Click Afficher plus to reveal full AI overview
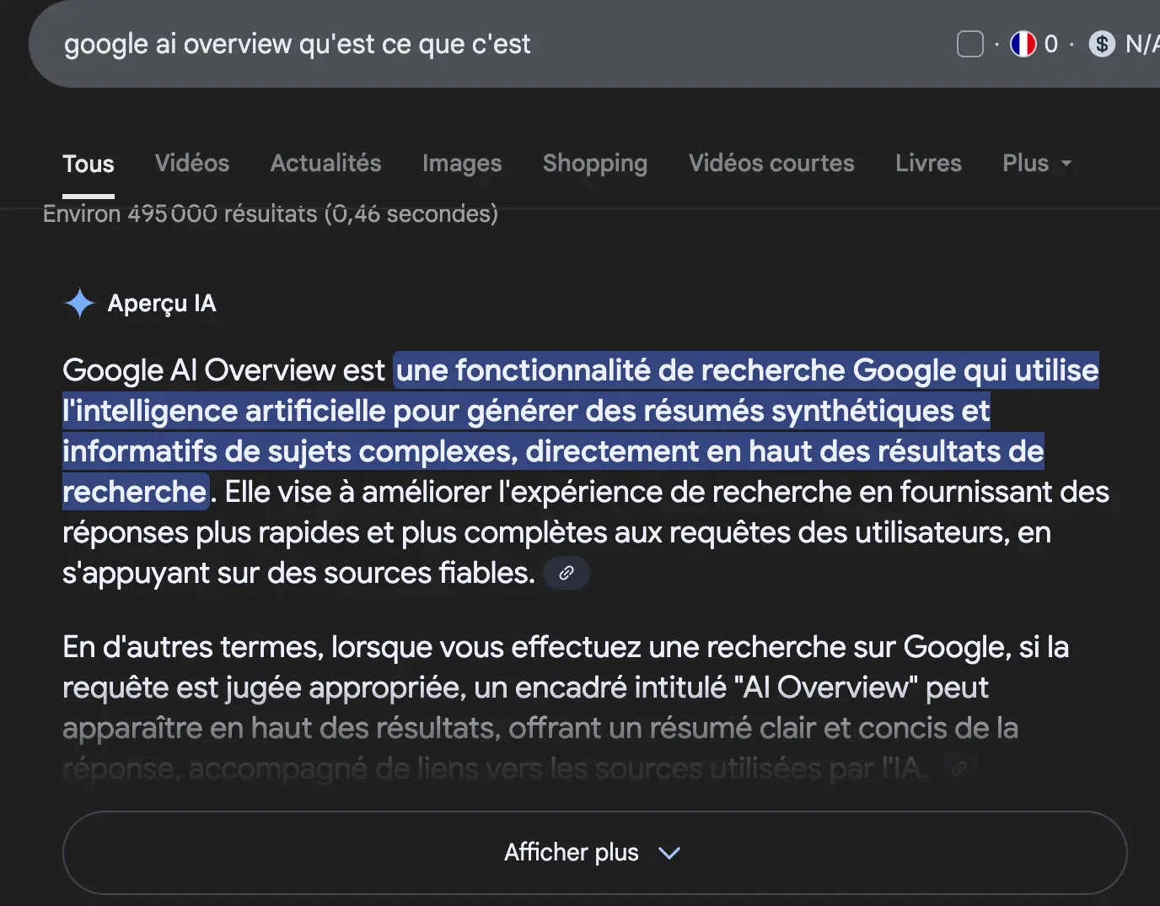Image resolution: width=1160 pixels, height=906 pixels. (572, 853)
